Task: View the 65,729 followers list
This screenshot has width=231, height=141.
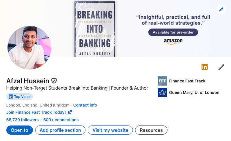Action: click(23, 120)
